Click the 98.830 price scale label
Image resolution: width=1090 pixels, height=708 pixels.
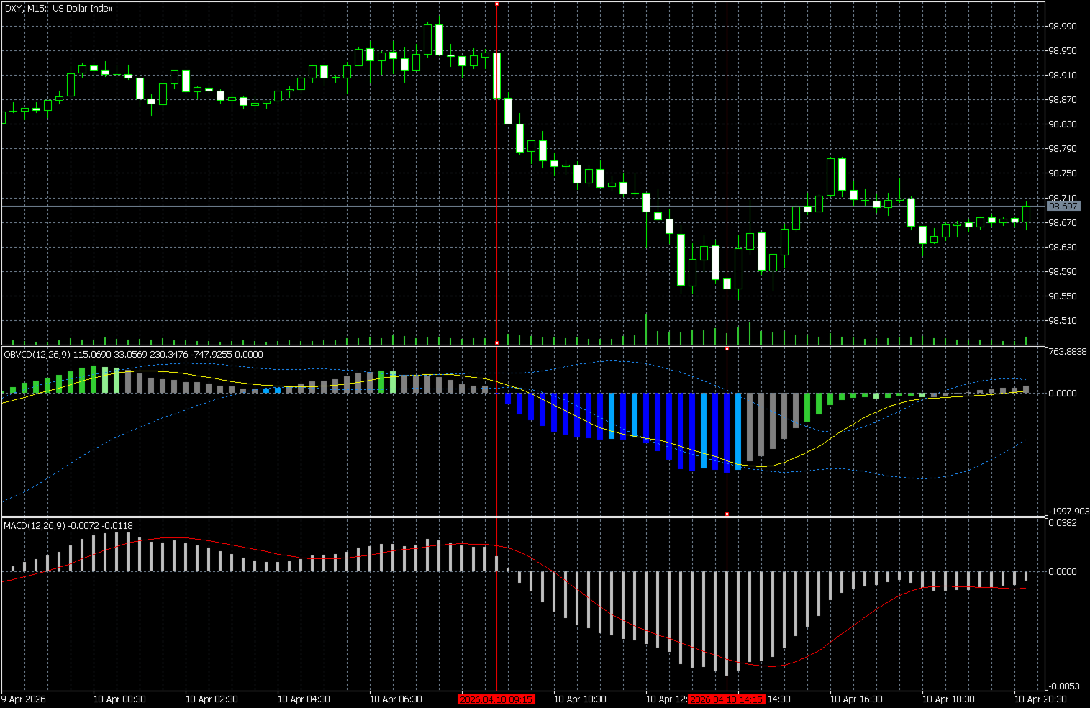pos(1063,124)
